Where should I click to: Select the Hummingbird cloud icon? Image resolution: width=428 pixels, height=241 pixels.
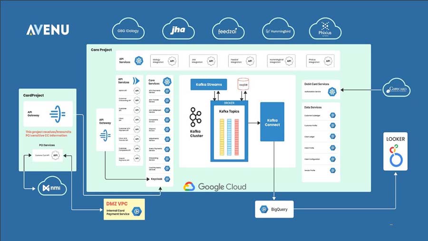[x=278, y=29]
